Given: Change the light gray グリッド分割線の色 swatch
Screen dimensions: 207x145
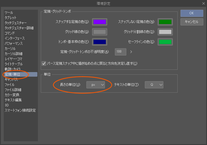Looking at the screenshot, I should coord(165,32).
